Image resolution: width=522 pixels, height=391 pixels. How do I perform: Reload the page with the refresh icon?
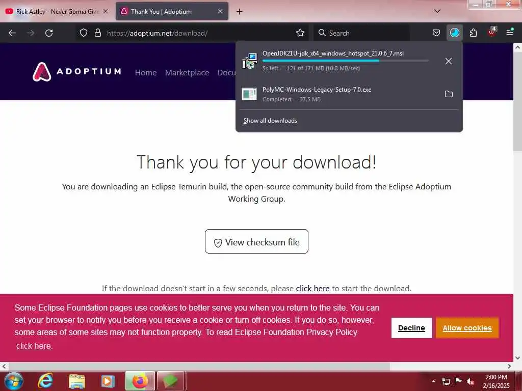[x=49, y=33]
